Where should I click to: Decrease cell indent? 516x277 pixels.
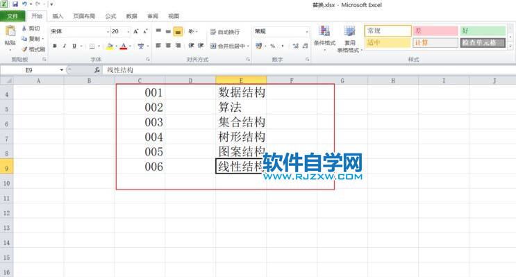(191, 46)
